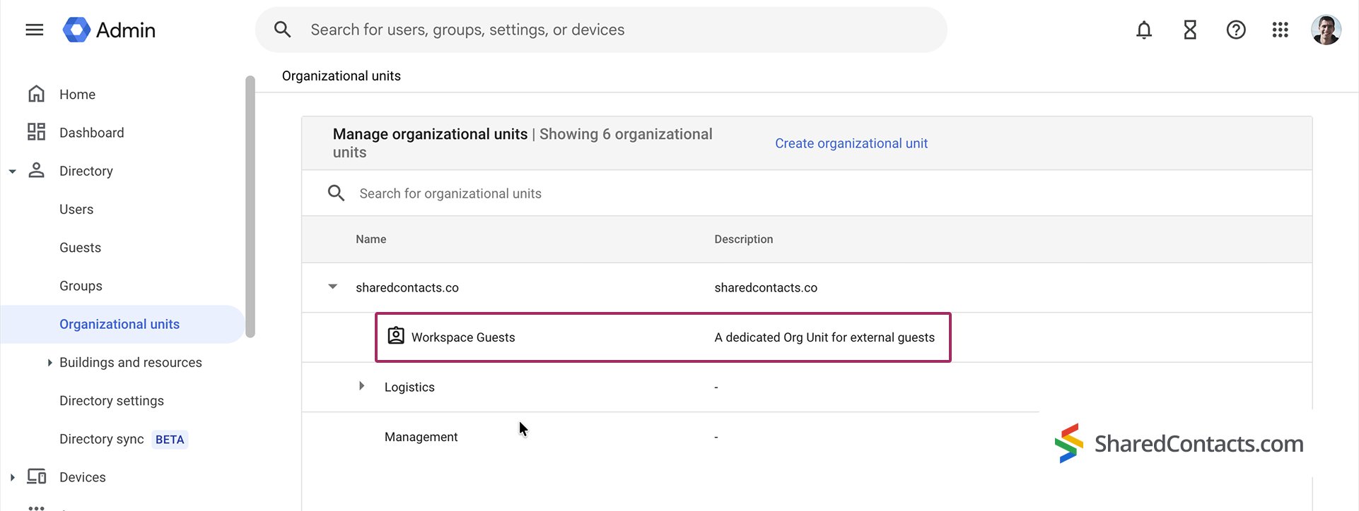Click the Description column header
This screenshot has width=1359, height=511.
pos(744,239)
